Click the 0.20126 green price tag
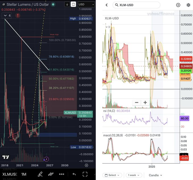This screenshot has width=193, height=180. pos(186,71)
